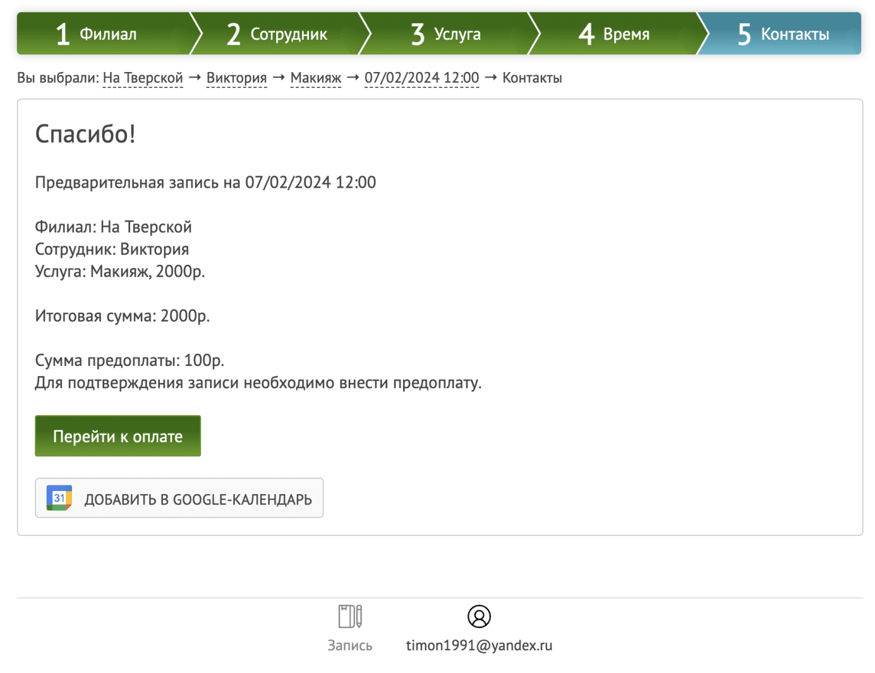Click Добавить в Google-Календарь
The width and height of the screenshot is (875, 673).
click(x=179, y=498)
